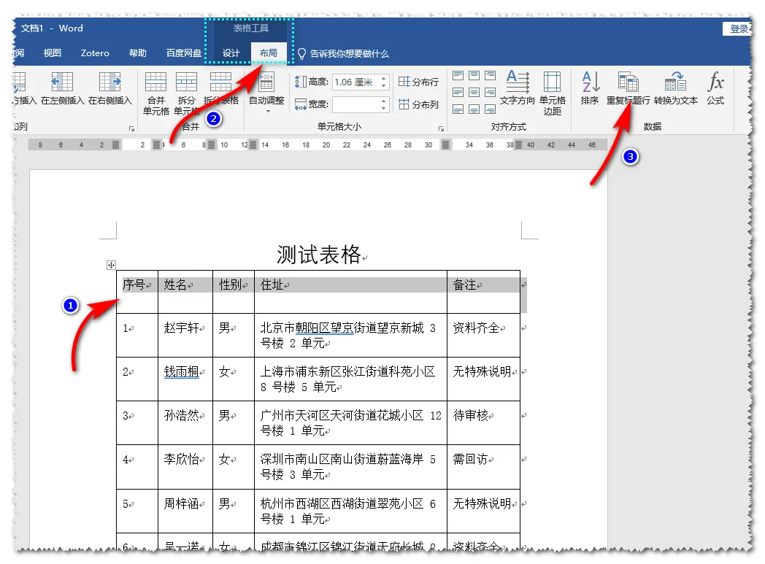Click row height input field
765x564 pixels.
click(356, 82)
